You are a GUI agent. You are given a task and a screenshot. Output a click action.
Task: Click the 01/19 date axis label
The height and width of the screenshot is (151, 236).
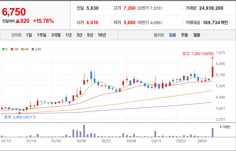coord(31,141)
